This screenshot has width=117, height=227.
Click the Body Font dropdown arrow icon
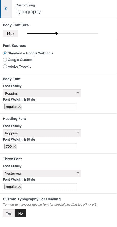(x=78, y=93)
